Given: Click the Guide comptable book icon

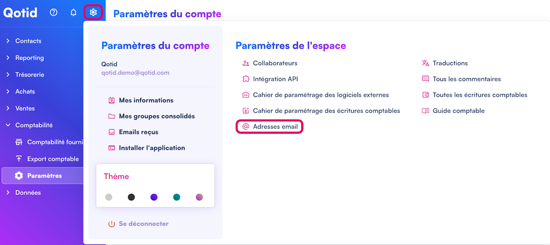Looking at the screenshot, I should [x=425, y=111].
